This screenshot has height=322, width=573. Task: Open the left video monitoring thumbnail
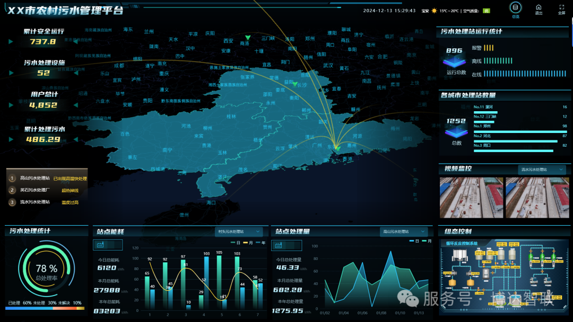(471, 198)
